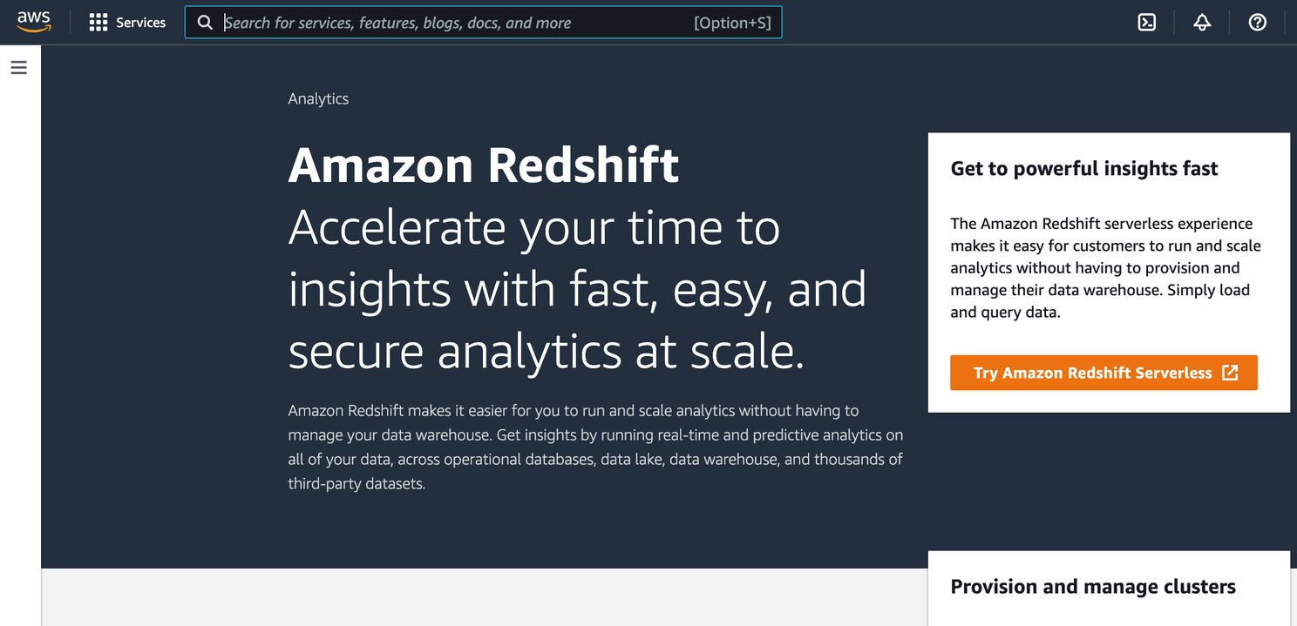The width and height of the screenshot is (1297, 626).
Task: Expand the Services mega-menu
Action: (127, 22)
